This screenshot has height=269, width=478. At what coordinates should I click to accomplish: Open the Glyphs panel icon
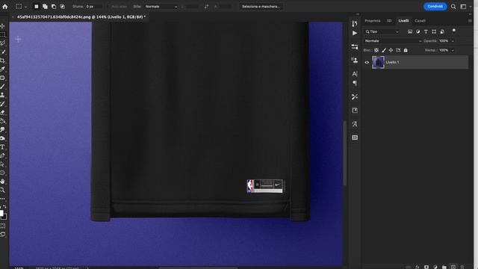point(355,124)
